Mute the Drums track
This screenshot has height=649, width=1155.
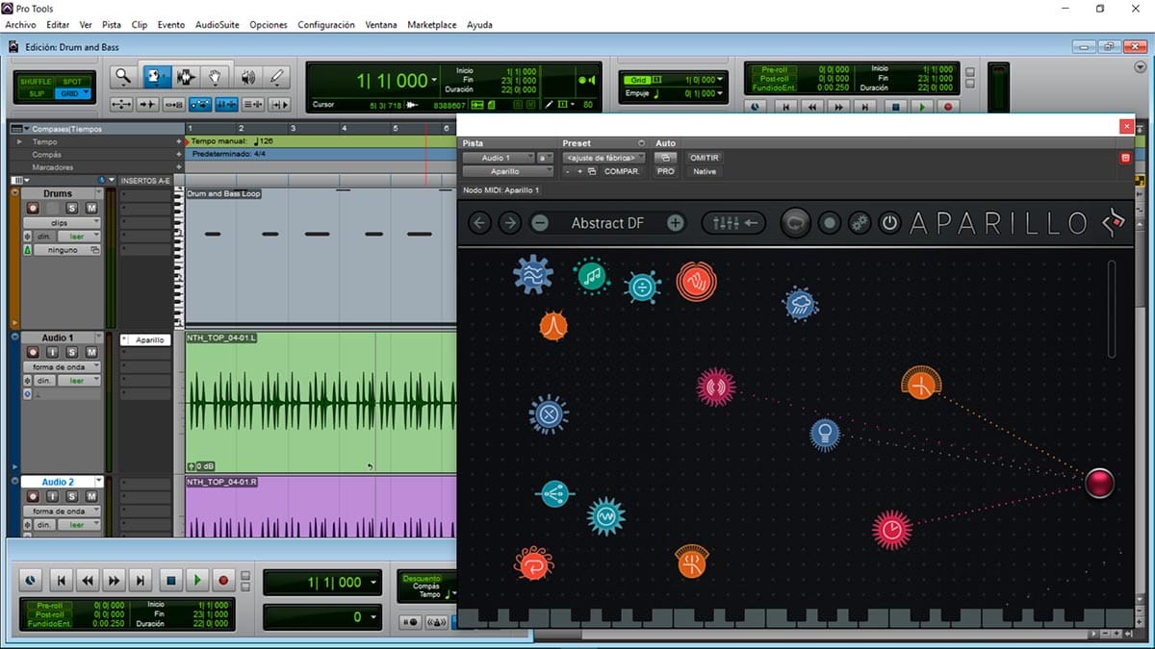[x=91, y=208]
